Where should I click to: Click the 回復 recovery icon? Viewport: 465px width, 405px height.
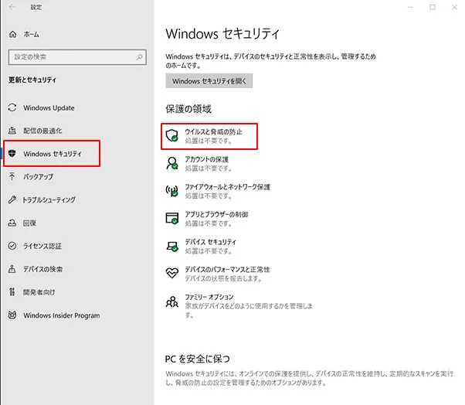point(12,223)
